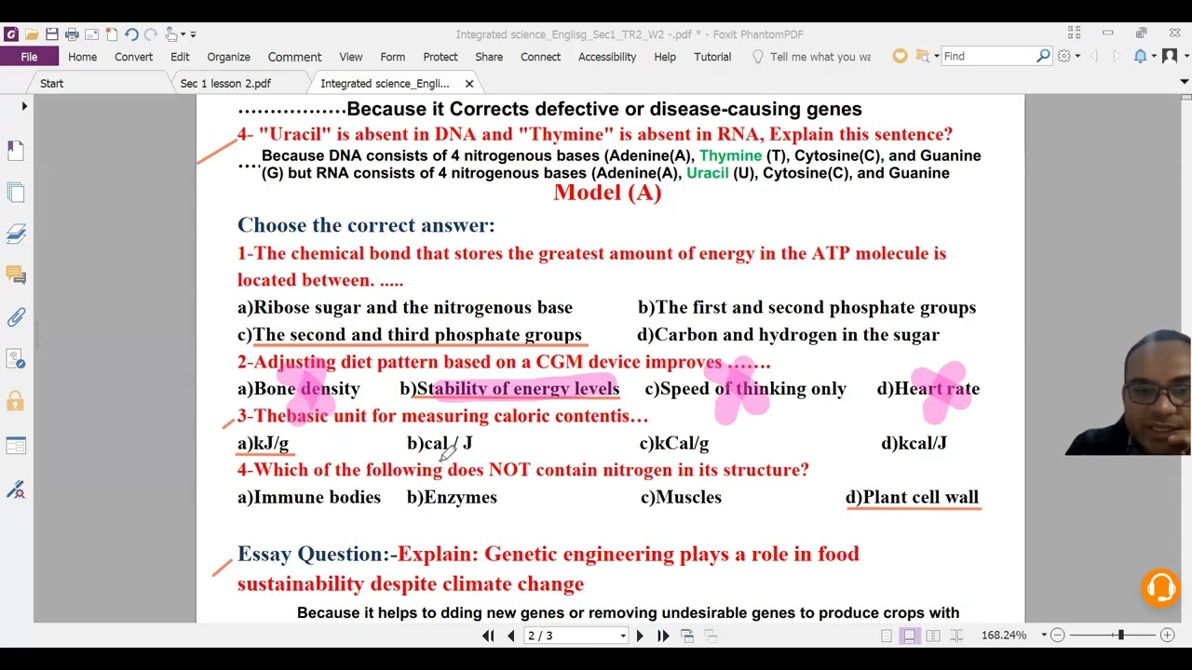The height and width of the screenshot is (670, 1192).
Task: Open the Digital Signatures pen panel
Action: [16, 488]
